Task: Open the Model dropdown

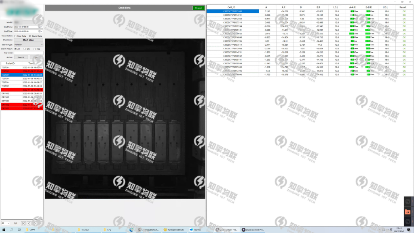Action: (28, 23)
